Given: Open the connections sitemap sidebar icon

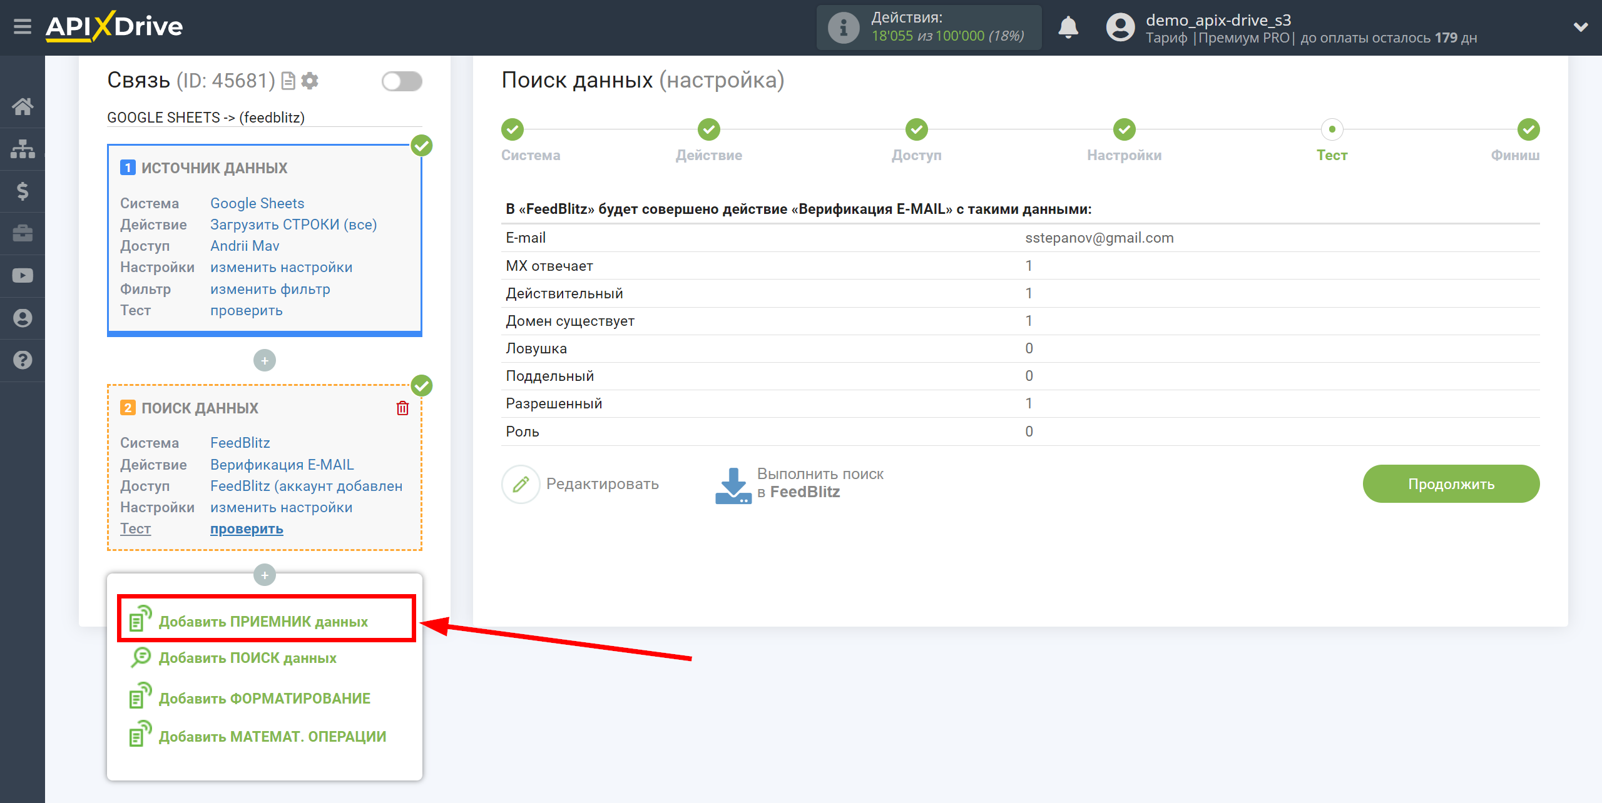Looking at the screenshot, I should (23, 149).
